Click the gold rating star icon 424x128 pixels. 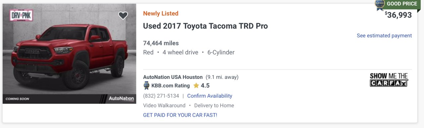tap(196, 86)
